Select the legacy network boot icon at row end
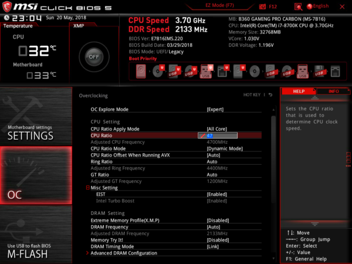This screenshot has width=352, height=264. [x=335, y=72]
